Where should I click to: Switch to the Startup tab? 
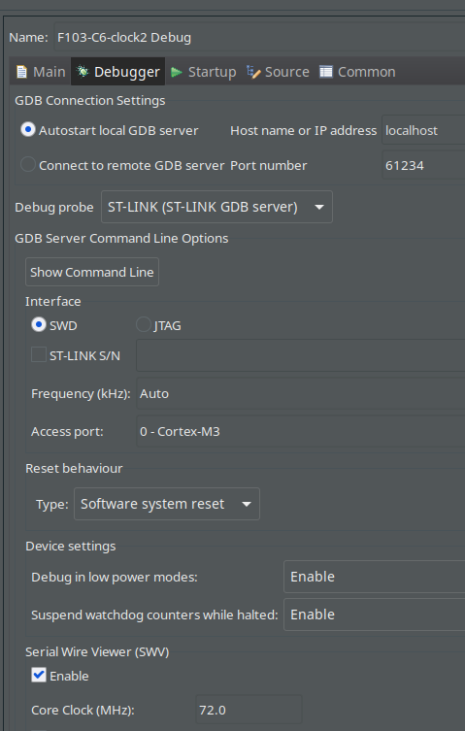pyautogui.click(x=204, y=72)
